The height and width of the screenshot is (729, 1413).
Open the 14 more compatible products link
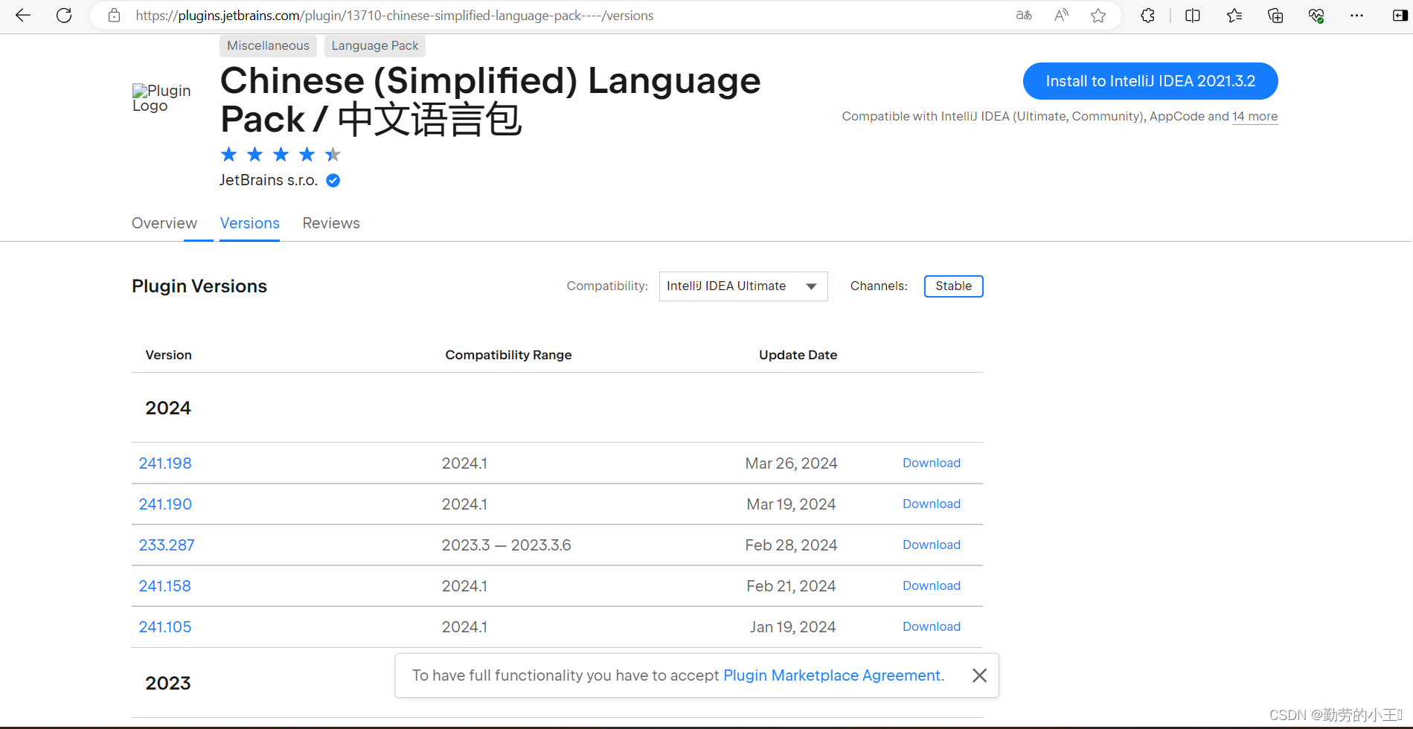coord(1255,116)
